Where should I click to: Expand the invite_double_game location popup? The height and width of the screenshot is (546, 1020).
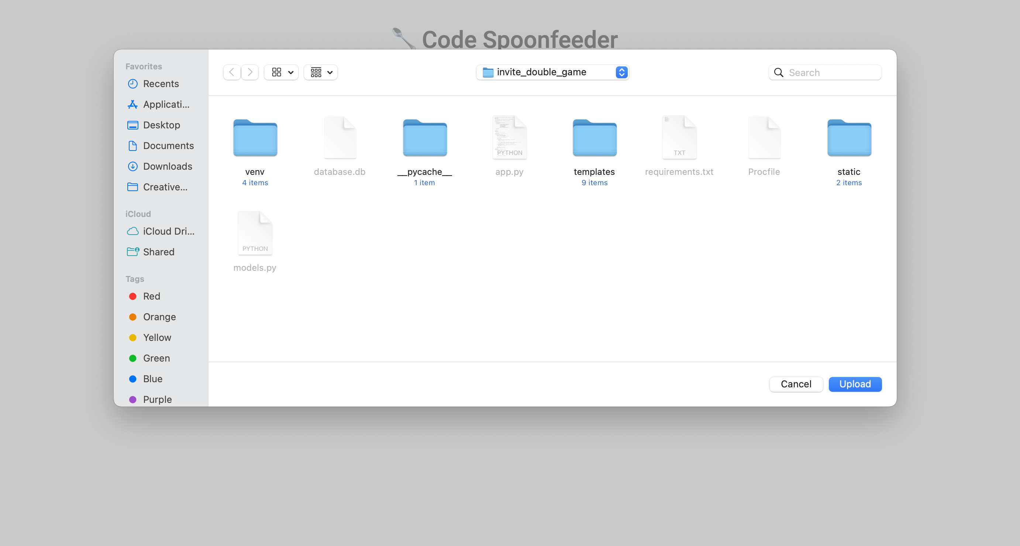click(x=552, y=72)
